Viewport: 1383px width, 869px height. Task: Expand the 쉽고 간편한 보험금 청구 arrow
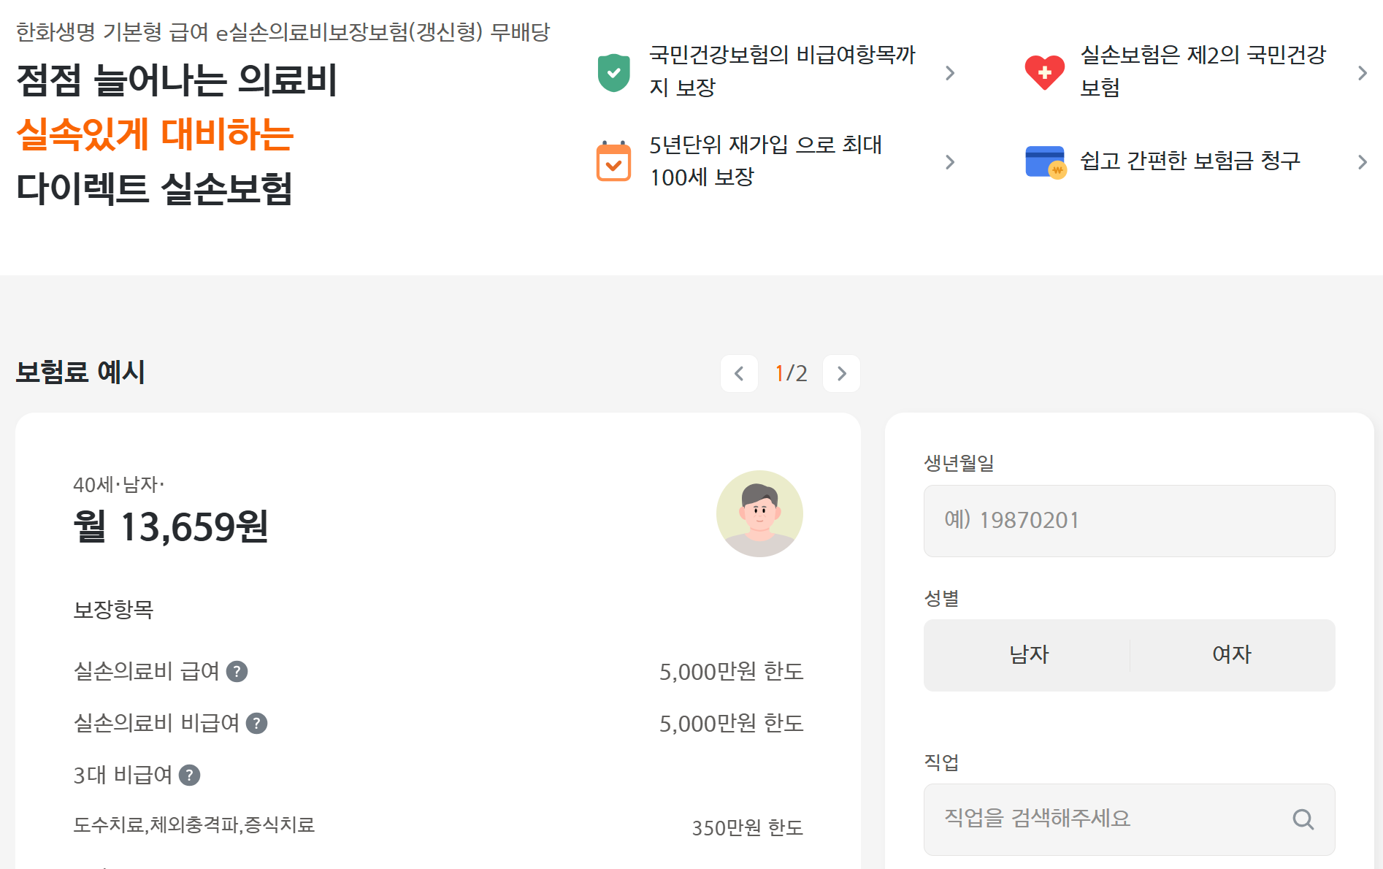(1362, 161)
